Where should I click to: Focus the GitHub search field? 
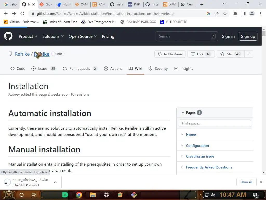pos(187,36)
